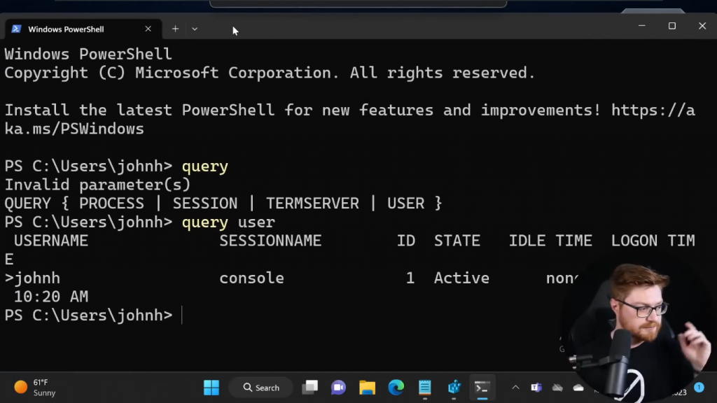Click the 'ka.ms/PSWindows' link text
This screenshot has width=717, height=403.
click(74, 129)
